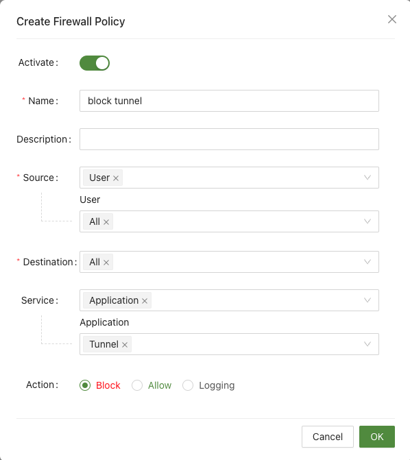Screen dimensions: 410x460
Task: Click the Tunnel tag label
Action: 104,344
